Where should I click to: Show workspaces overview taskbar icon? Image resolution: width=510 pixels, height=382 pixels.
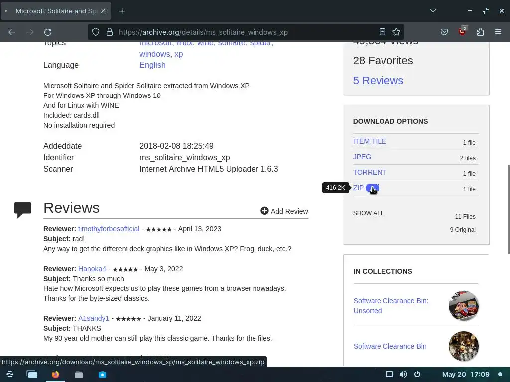point(32,374)
